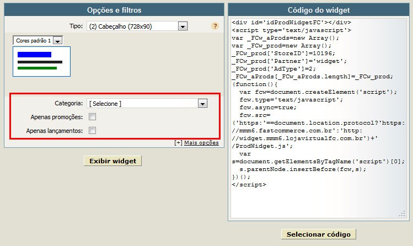Click the Exibir widget button
This screenshot has height=246, width=413.
(x=112, y=161)
